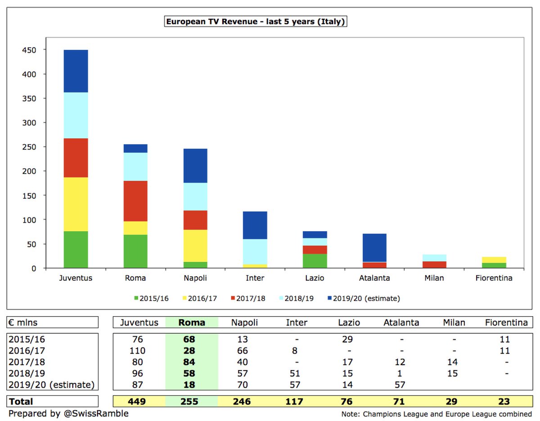Select the Juventus table column header

[139, 322]
